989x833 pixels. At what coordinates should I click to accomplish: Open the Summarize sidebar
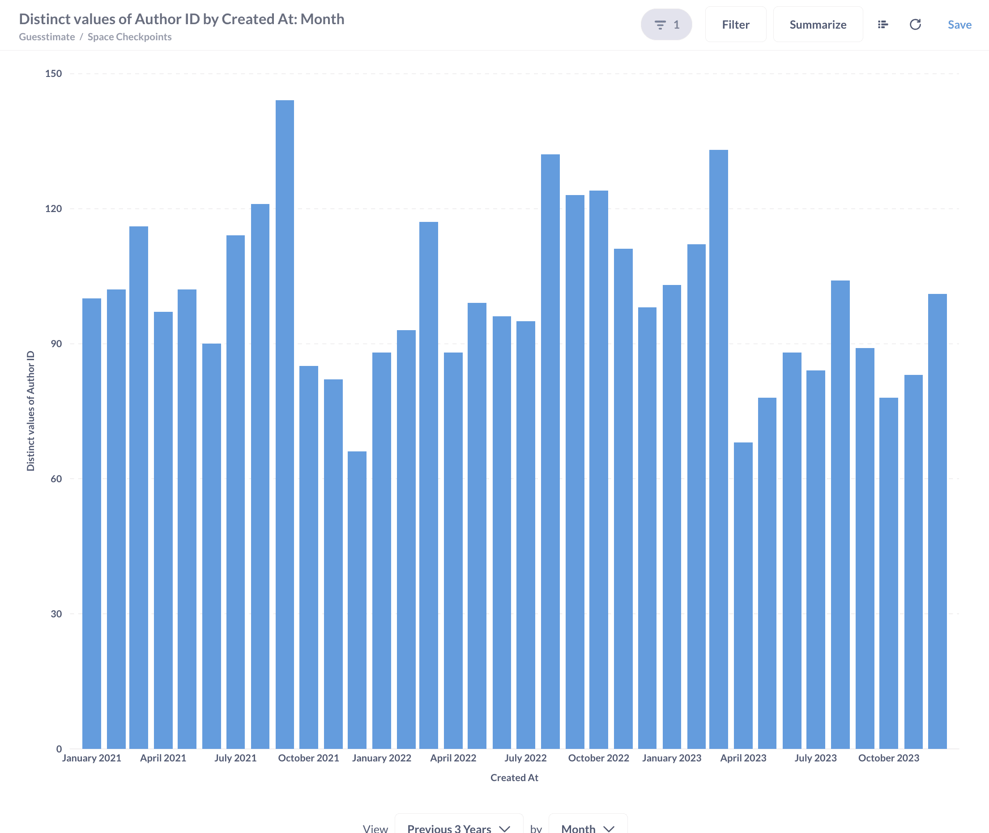click(x=817, y=25)
